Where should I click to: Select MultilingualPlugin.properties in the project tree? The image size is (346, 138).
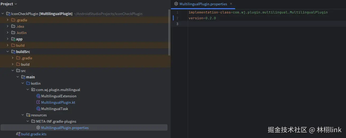pos(65,128)
